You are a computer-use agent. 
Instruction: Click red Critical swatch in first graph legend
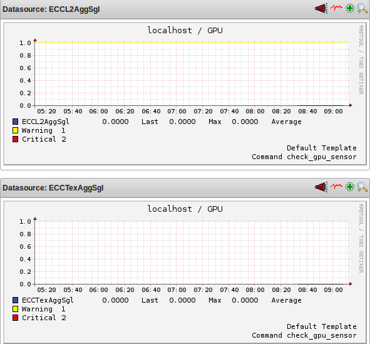(15, 139)
